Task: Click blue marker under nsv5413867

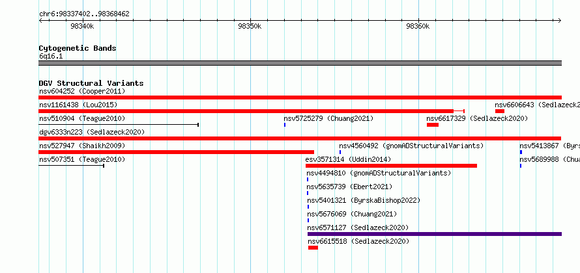Action: point(521,152)
